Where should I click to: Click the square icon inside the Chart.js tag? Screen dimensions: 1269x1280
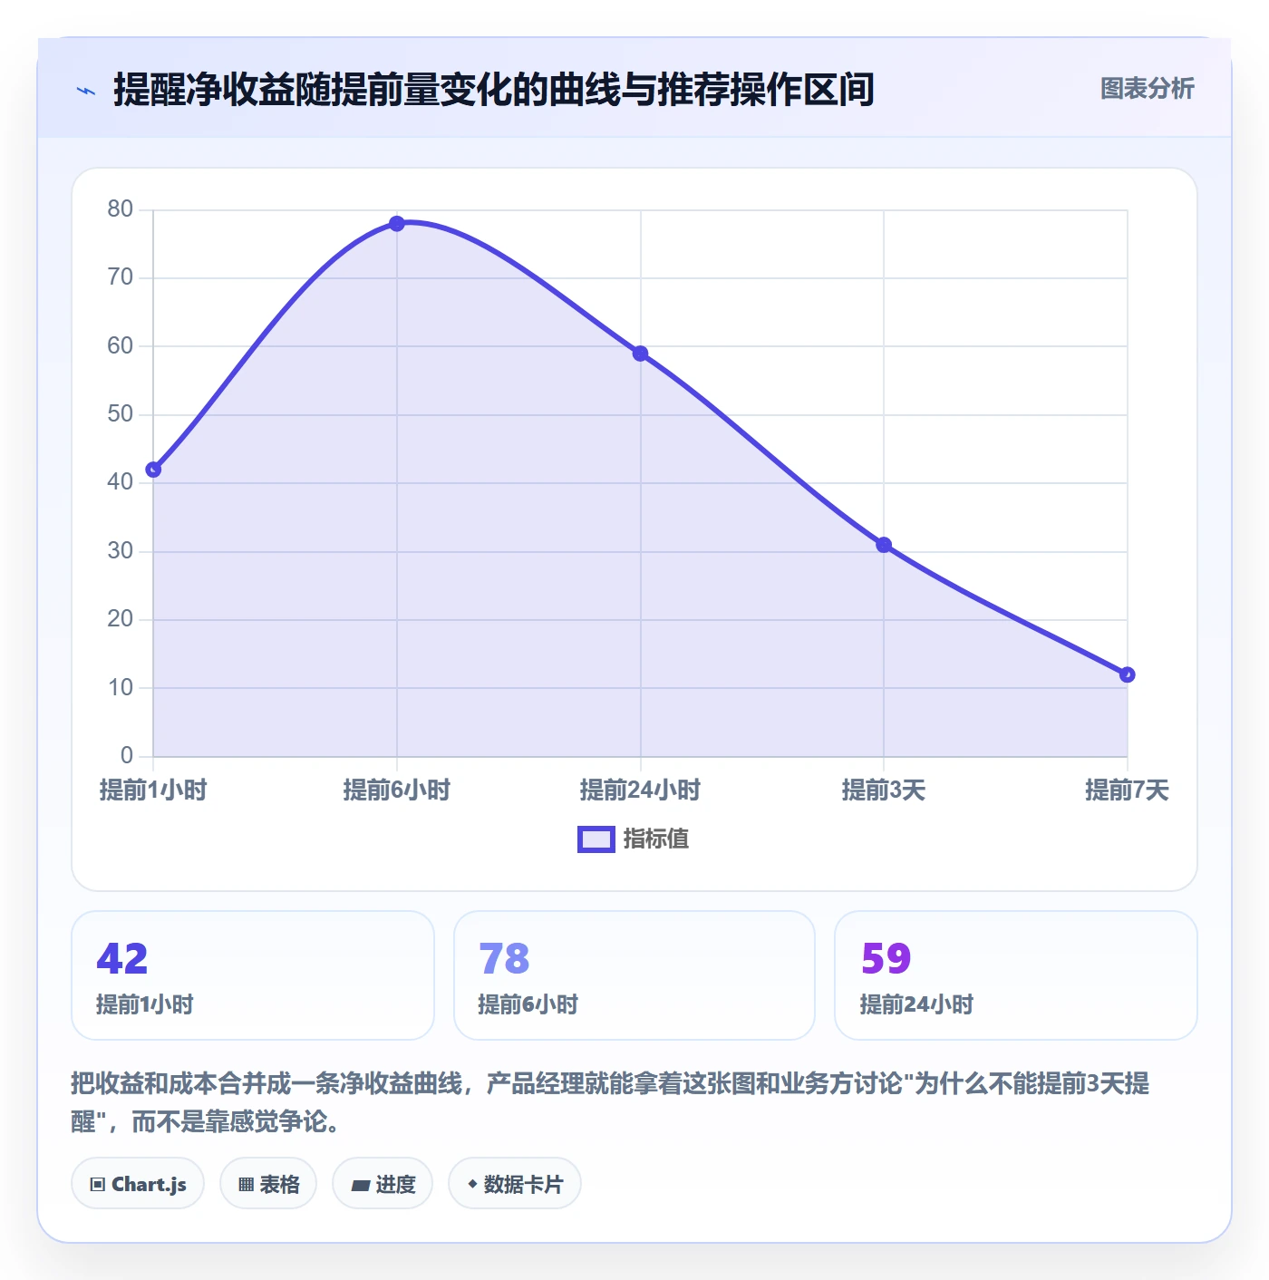98,1185
